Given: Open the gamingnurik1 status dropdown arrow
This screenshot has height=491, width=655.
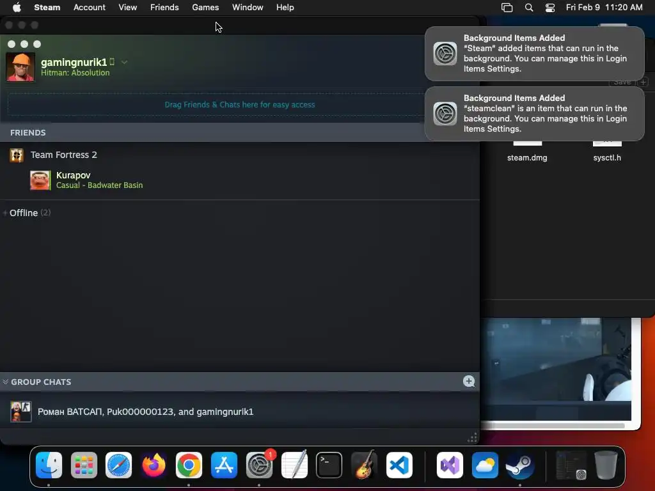Looking at the screenshot, I should [x=124, y=62].
